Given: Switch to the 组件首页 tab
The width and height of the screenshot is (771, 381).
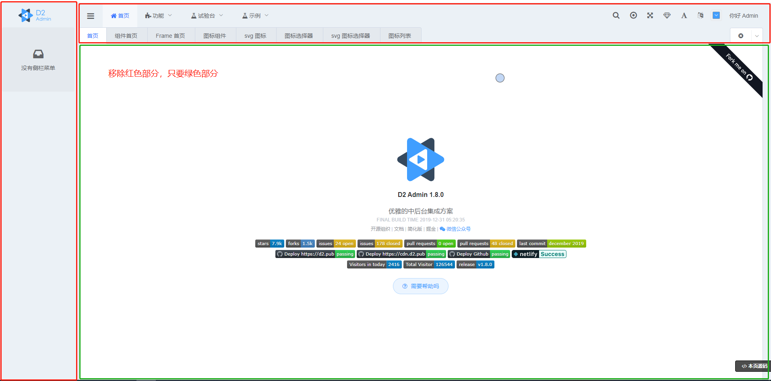Looking at the screenshot, I should [126, 36].
